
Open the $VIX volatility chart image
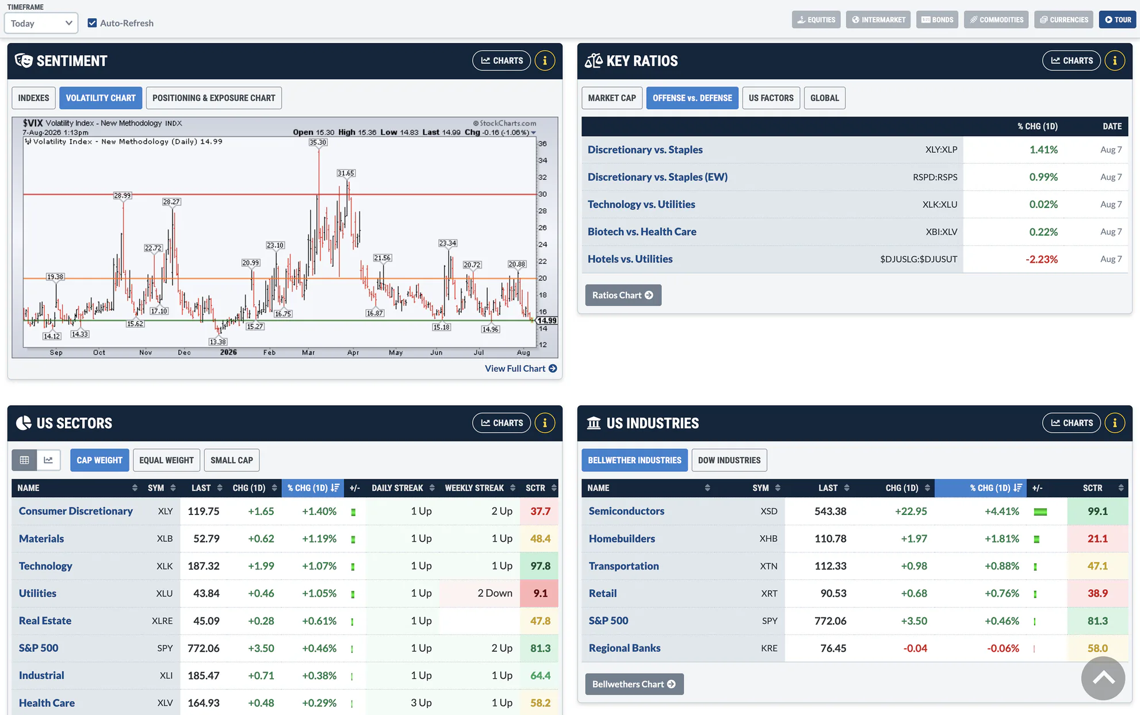[x=285, y=237]
